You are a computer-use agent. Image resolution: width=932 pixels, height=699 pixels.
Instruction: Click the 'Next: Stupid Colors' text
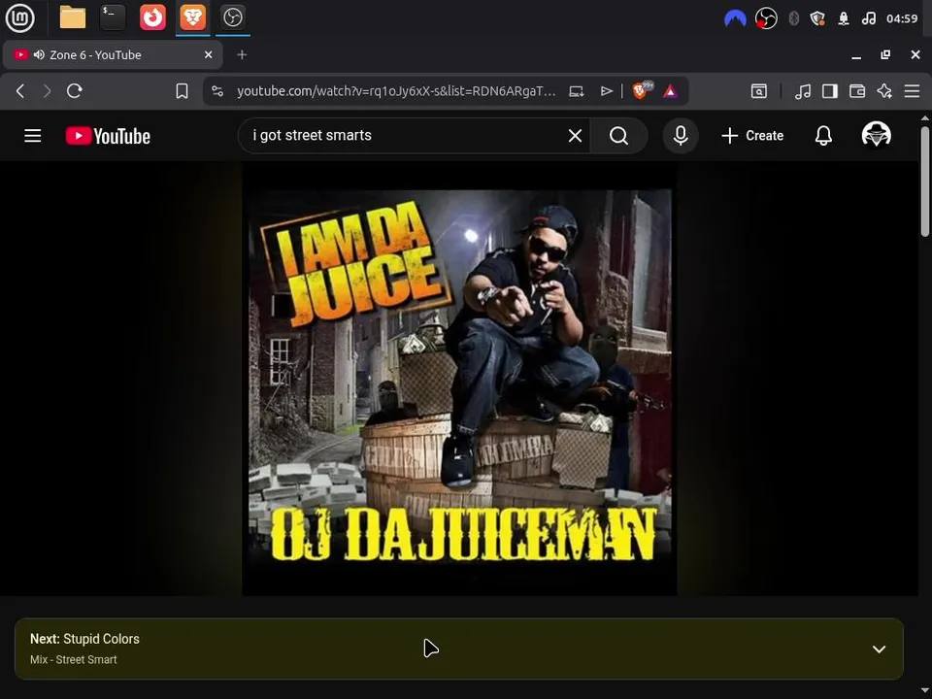84,639
